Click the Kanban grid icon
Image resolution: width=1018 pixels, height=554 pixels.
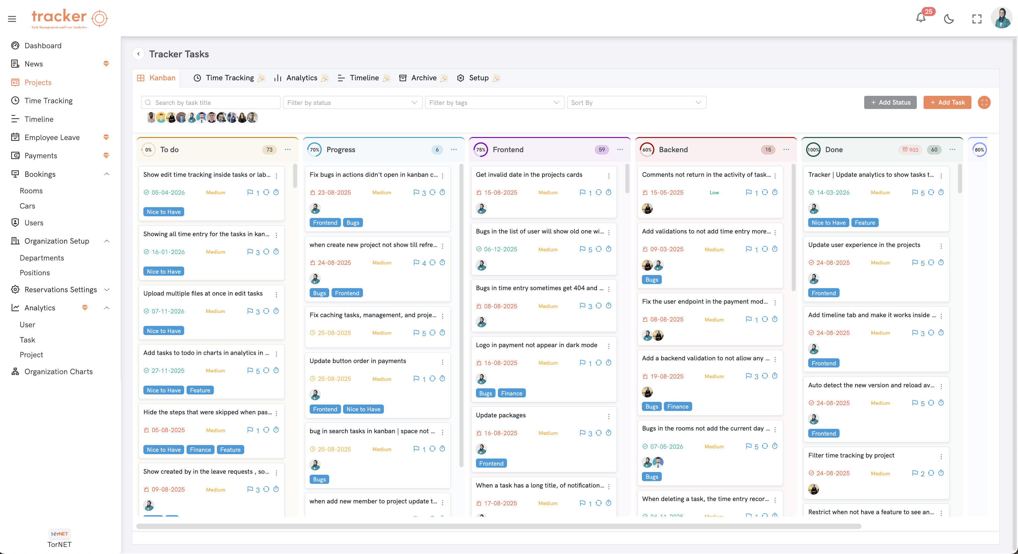141,78
